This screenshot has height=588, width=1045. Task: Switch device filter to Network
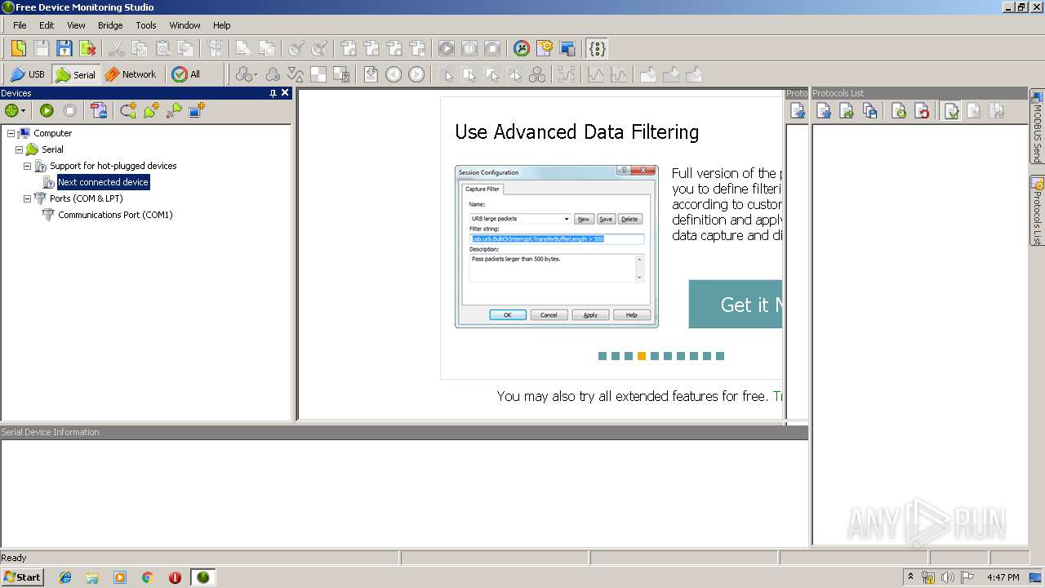[x=131, y=74]
